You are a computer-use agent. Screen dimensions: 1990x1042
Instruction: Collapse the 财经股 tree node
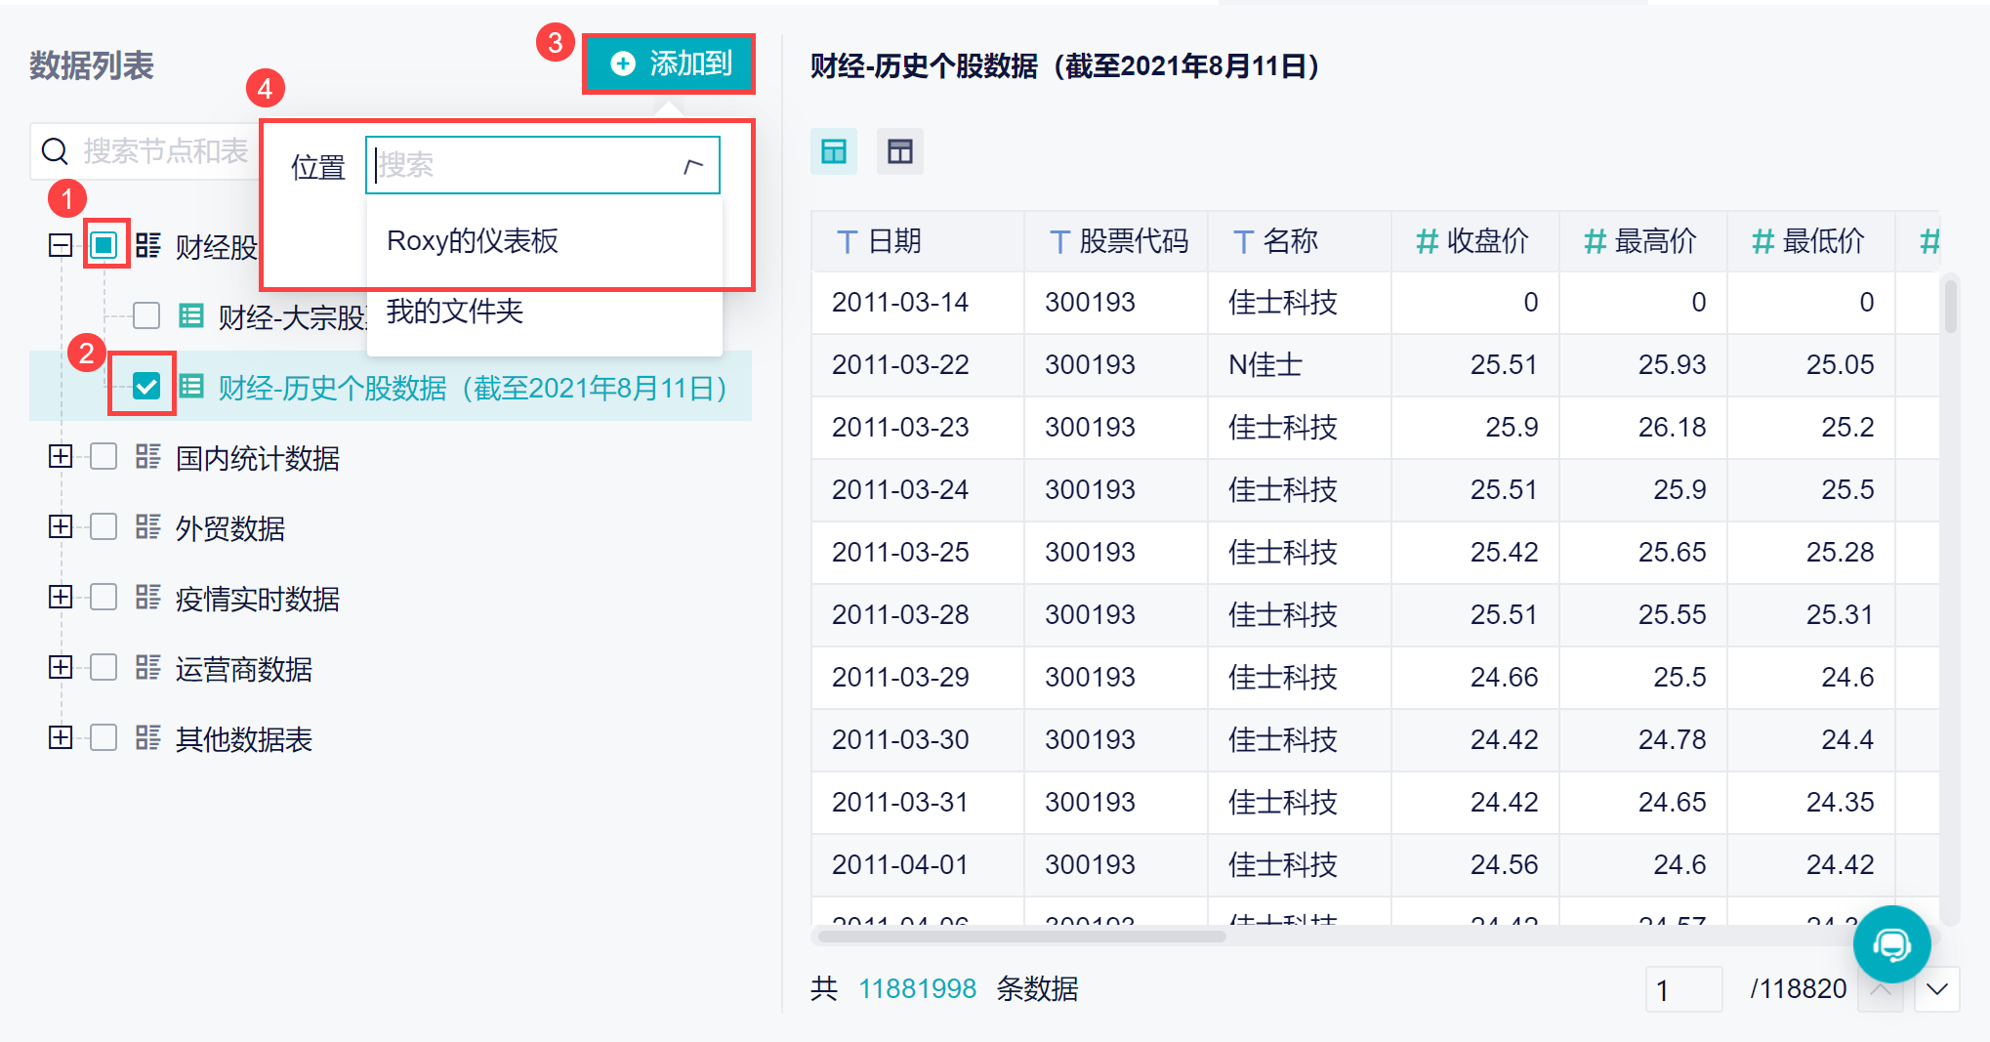61,245
